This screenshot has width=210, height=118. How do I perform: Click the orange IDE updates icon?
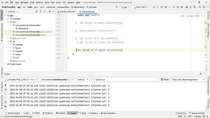click(x=204, y=7)
